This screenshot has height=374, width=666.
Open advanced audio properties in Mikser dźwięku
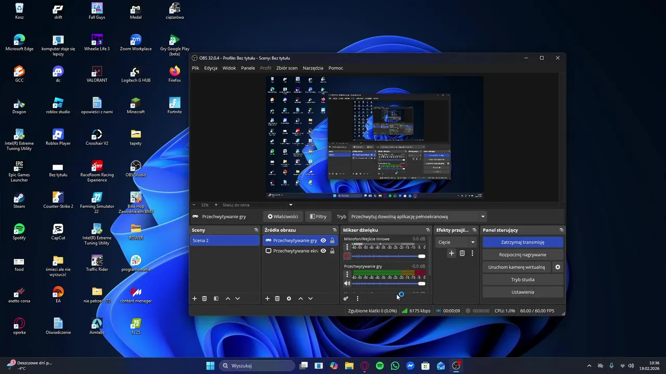coord(345,299)
